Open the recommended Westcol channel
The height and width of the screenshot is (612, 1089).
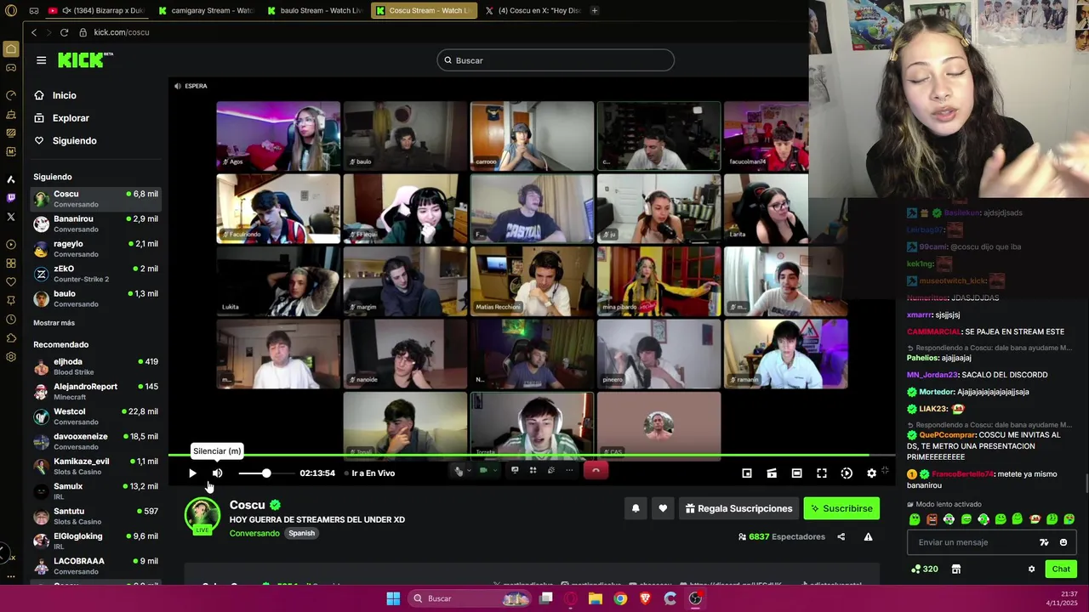[x=95, y=416]
